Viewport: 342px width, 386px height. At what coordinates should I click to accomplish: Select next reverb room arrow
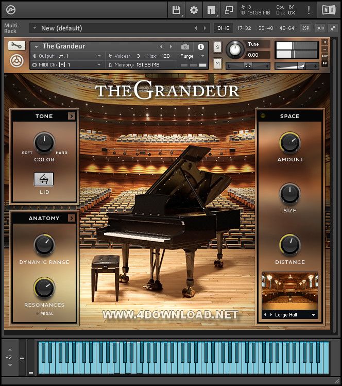point(271,314)
